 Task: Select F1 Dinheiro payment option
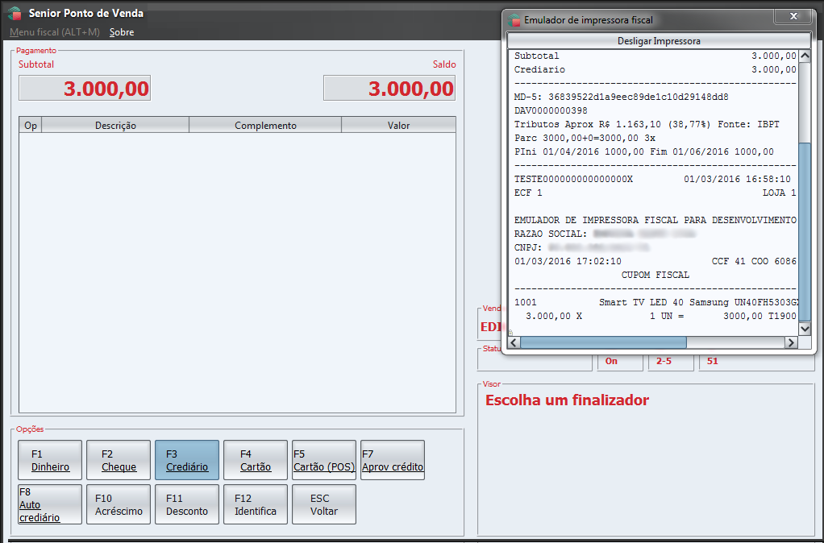[x=50, y=460]
